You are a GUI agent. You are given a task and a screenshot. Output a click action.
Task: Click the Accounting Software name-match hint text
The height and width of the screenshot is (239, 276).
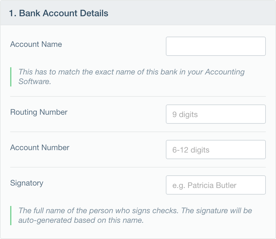coord(131,77)
